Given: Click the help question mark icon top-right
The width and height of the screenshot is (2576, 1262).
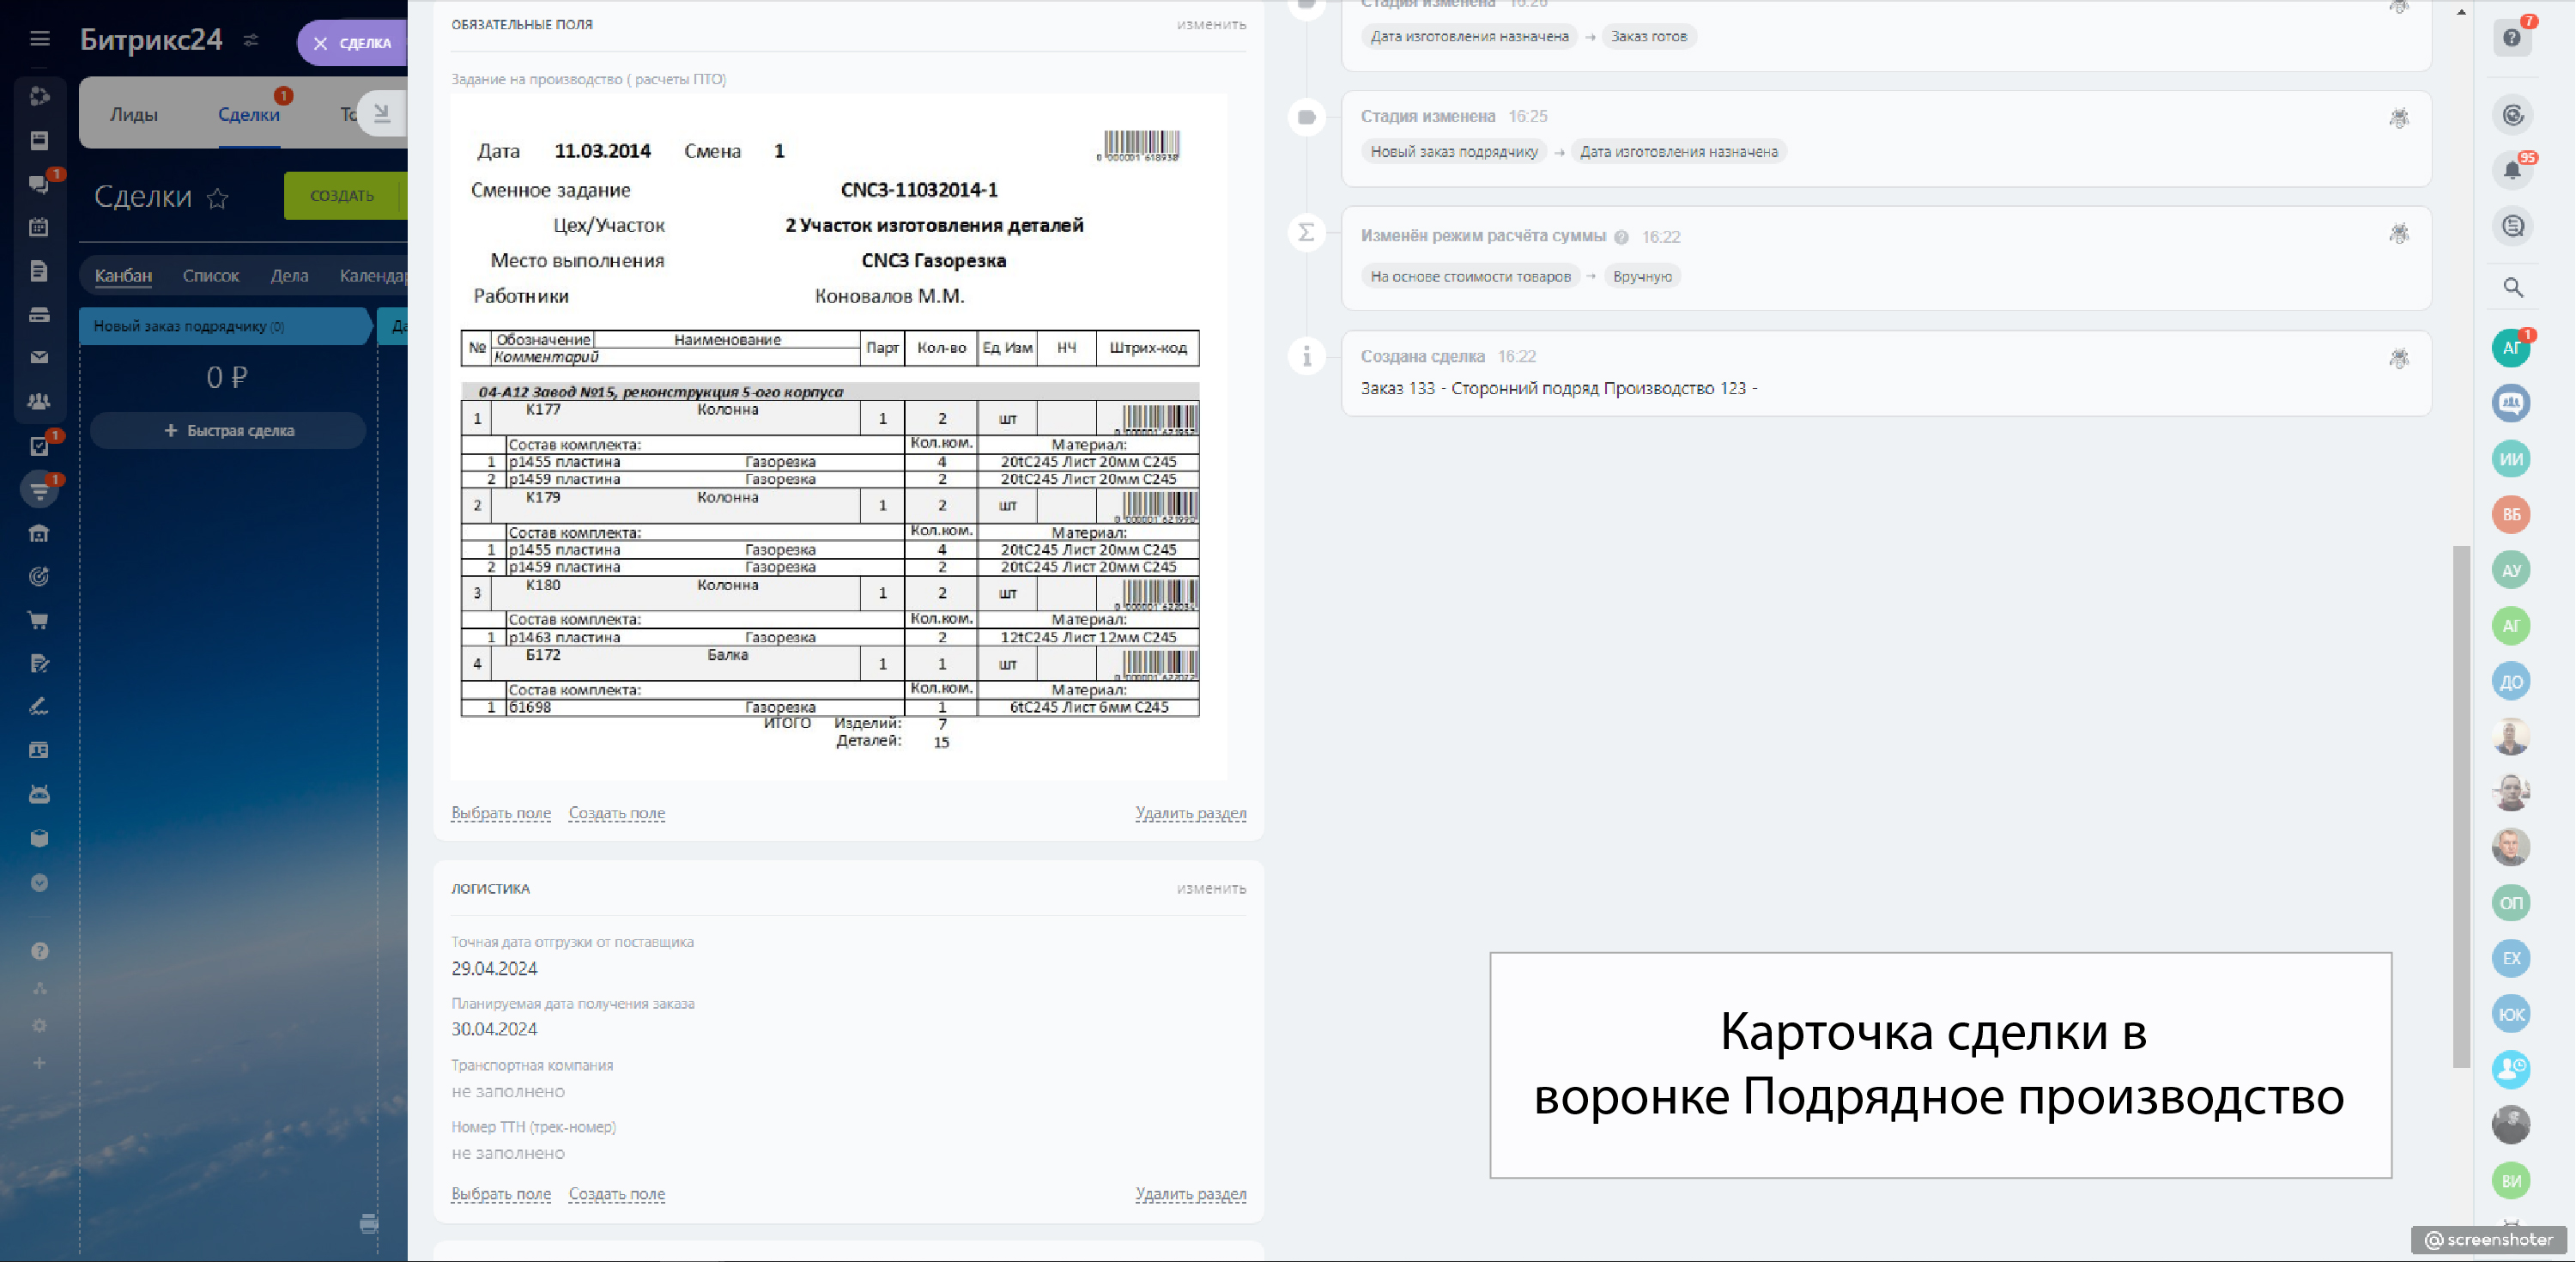Looking at the screenshot, I should point(2511,38).
